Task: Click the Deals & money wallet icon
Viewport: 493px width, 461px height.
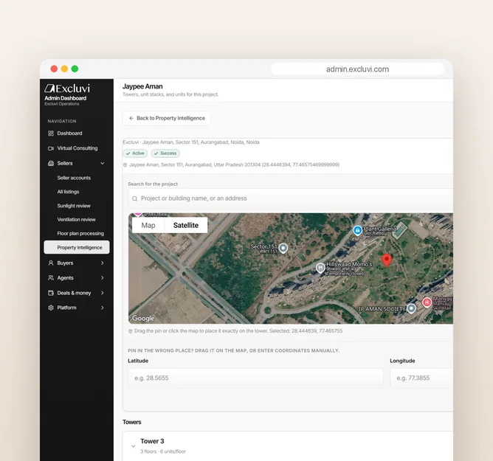Action: 51,293
